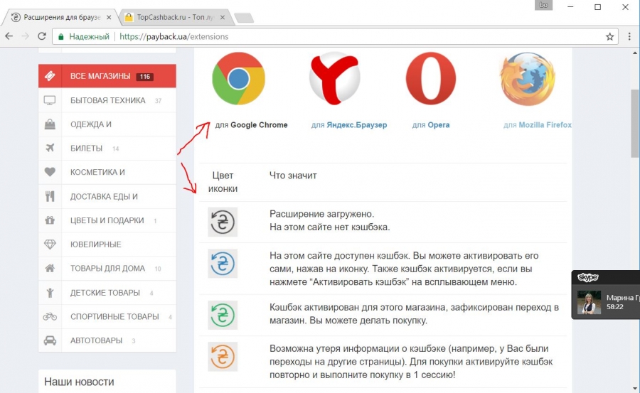Viewport: 640px width, 393px height.
Task: Reload the current page
Action: click(42, 36)
